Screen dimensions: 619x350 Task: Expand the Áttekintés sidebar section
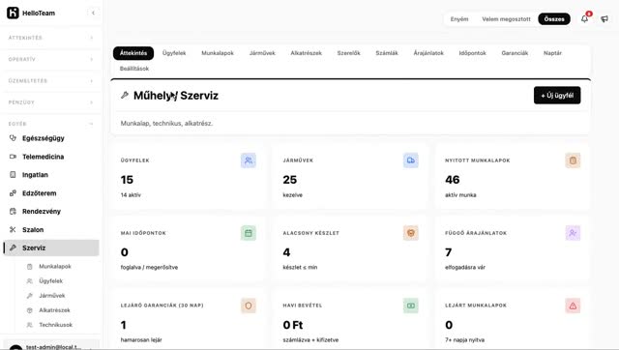click(x=50, y=38)
